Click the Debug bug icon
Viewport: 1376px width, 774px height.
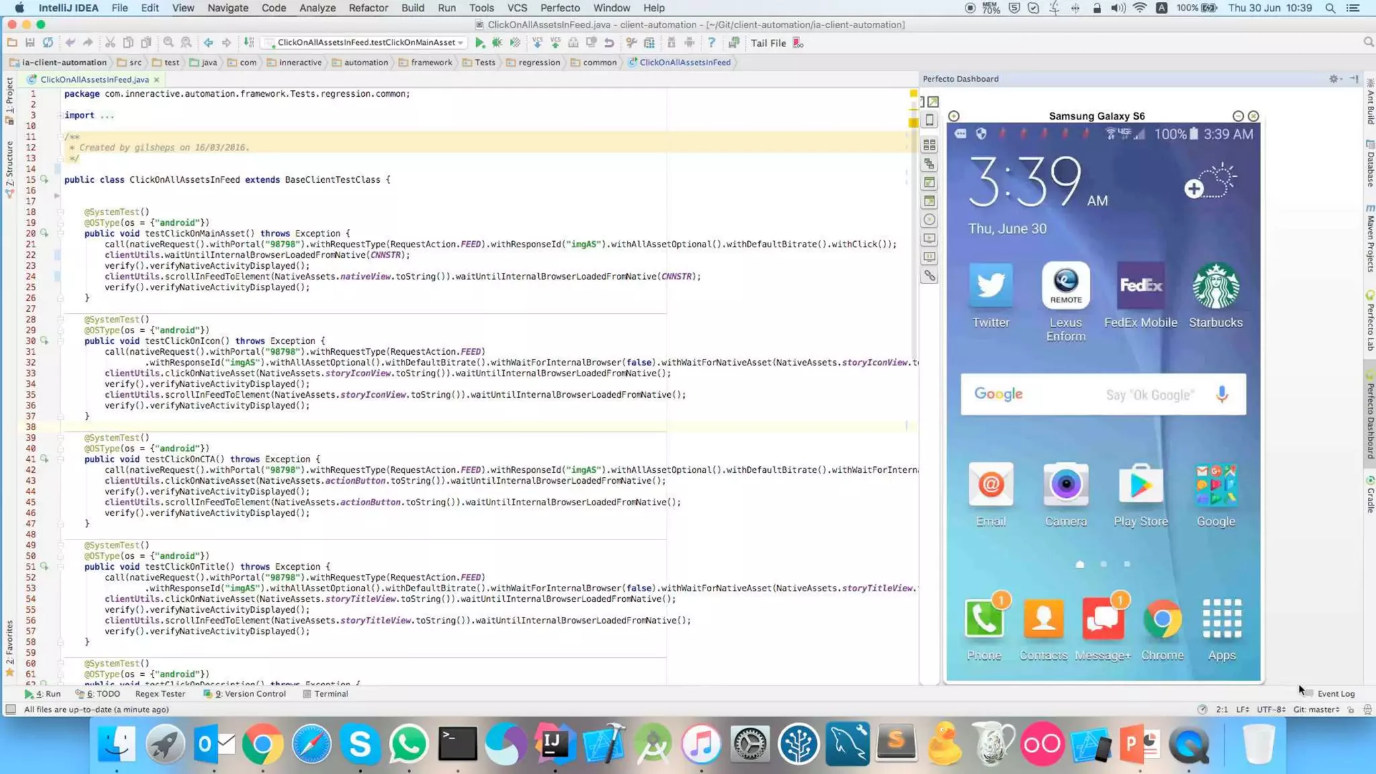[x=497, y=43]
